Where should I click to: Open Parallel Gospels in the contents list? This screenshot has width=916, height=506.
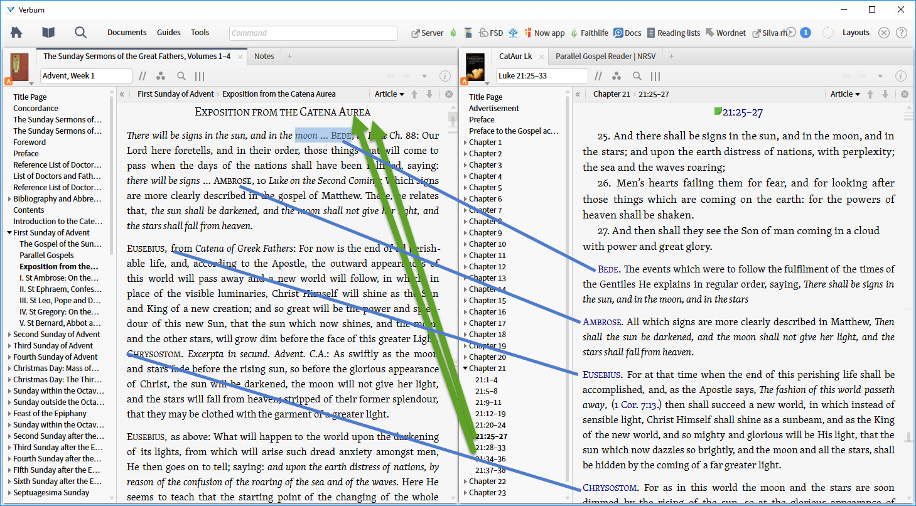point(46,256)
